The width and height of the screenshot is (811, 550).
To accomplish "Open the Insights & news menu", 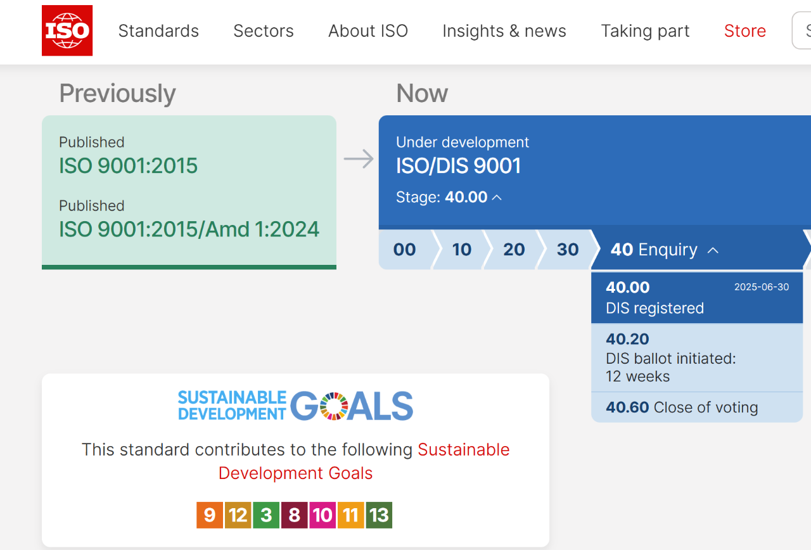I will click(504, 31).
